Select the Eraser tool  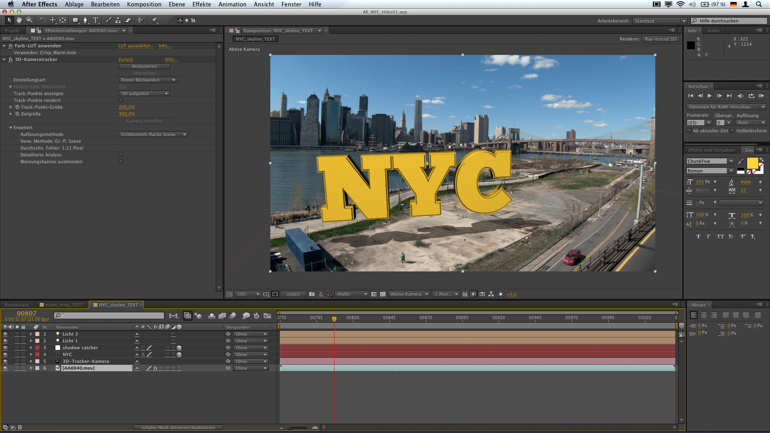(x=128, y=20)
